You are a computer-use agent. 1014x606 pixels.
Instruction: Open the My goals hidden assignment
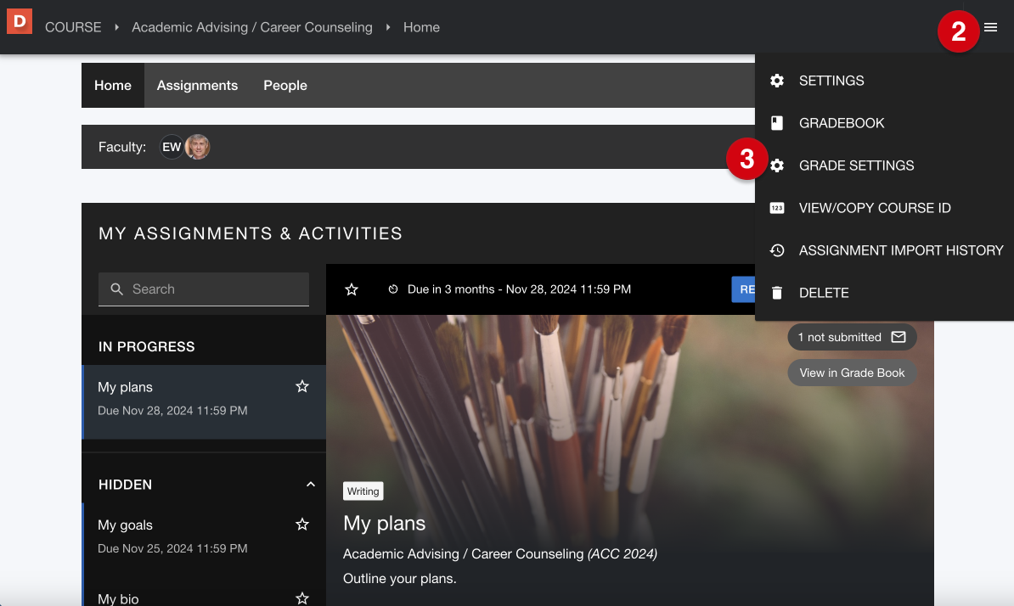[204, 536]
